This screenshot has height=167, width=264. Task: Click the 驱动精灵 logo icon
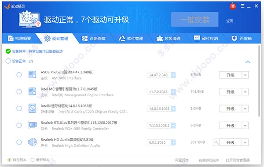pyautogui.click(x=7, y=7)
